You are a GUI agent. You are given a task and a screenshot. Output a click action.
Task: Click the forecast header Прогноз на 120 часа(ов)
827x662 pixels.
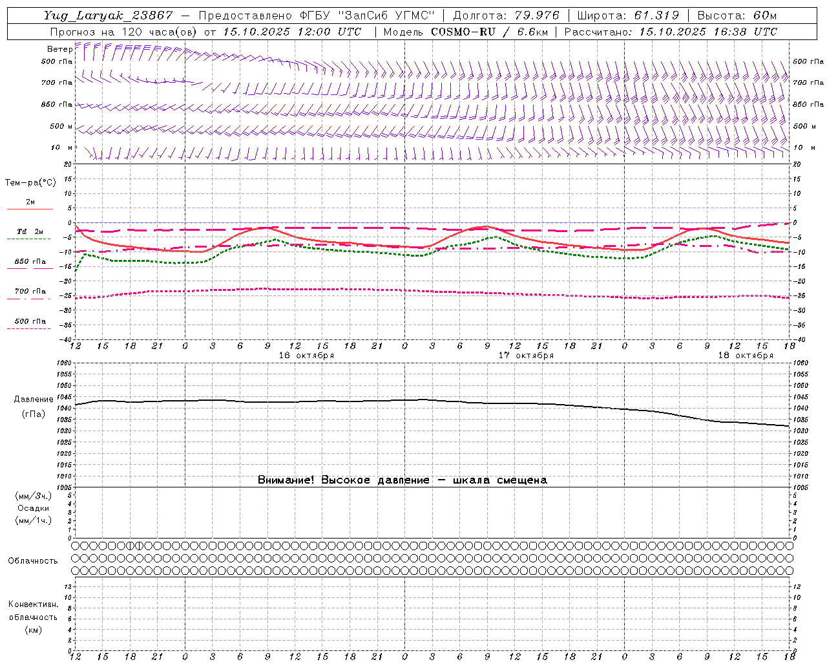pyautogui.click(x=125, y=32)
